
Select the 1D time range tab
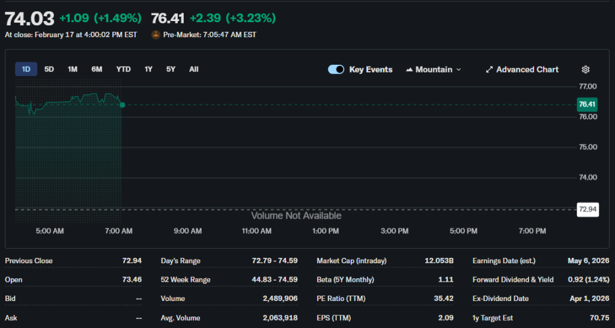tap(26, 70)
